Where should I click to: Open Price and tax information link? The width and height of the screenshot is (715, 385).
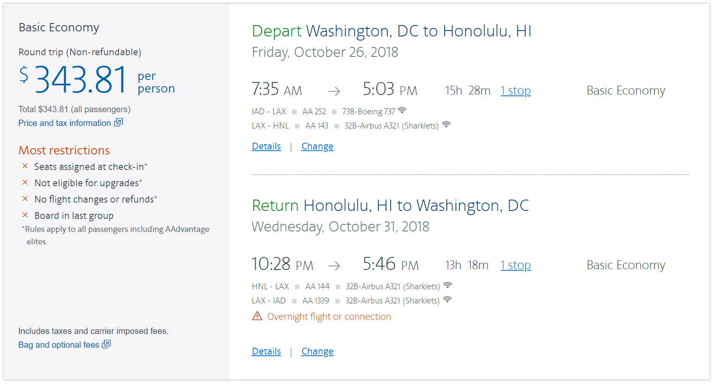click(x=65, y=123)
